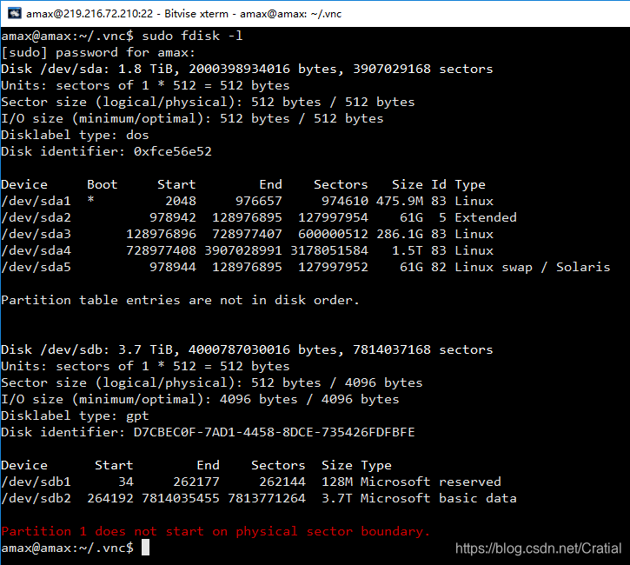Click the 'sudo fdisk -l' command text
This screenshot has width=630, height=565.
192,36
